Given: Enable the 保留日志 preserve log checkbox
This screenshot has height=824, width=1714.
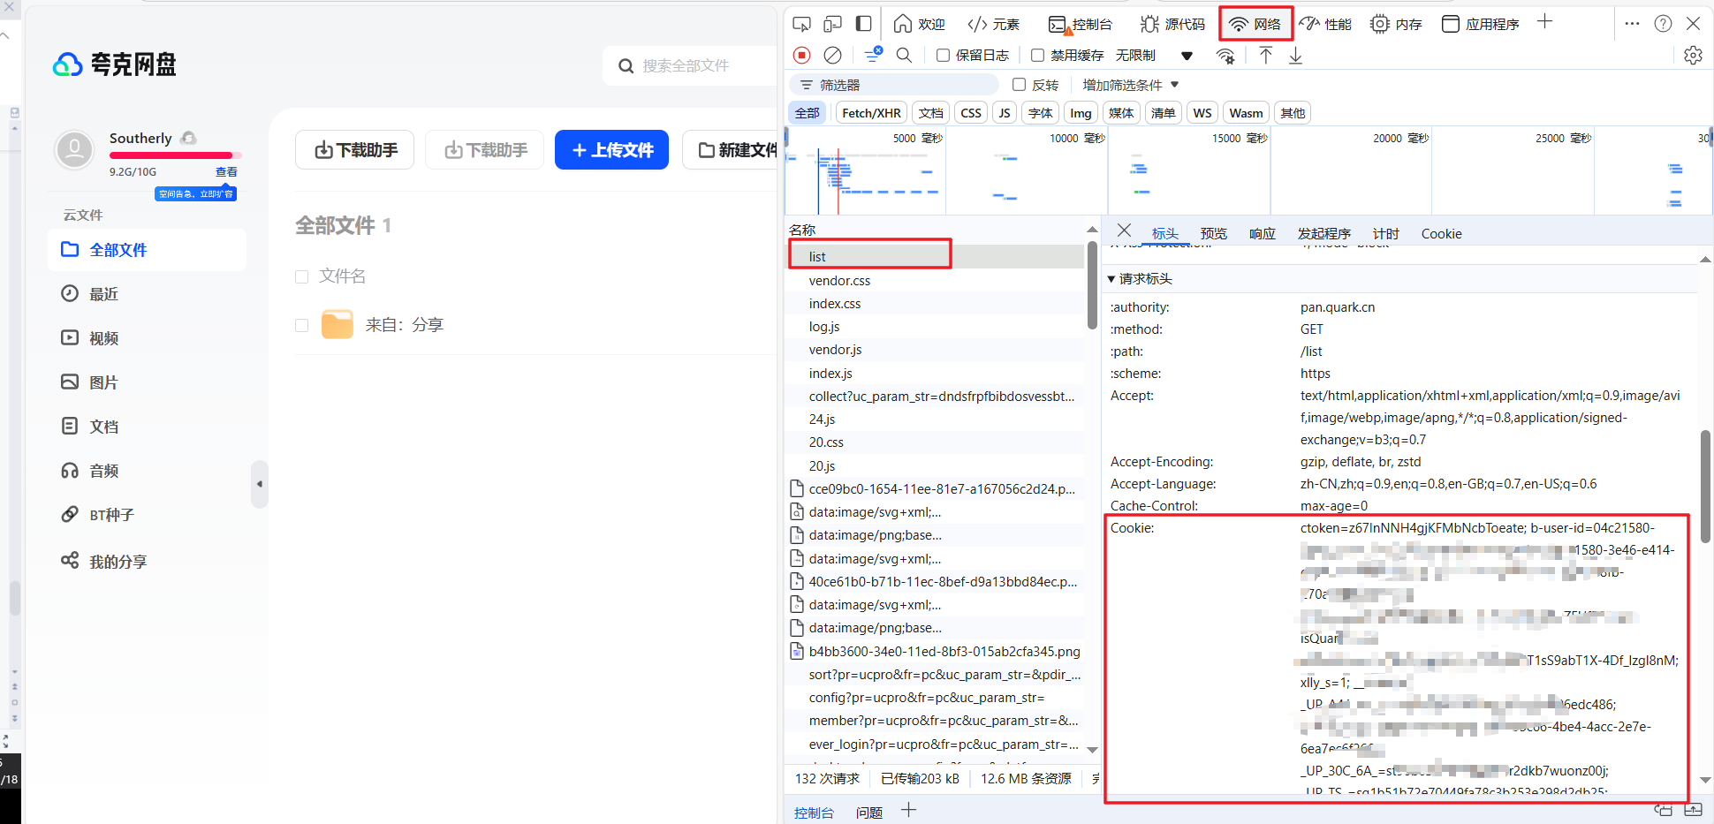Looking at the screenshot, I should [943, 55].
